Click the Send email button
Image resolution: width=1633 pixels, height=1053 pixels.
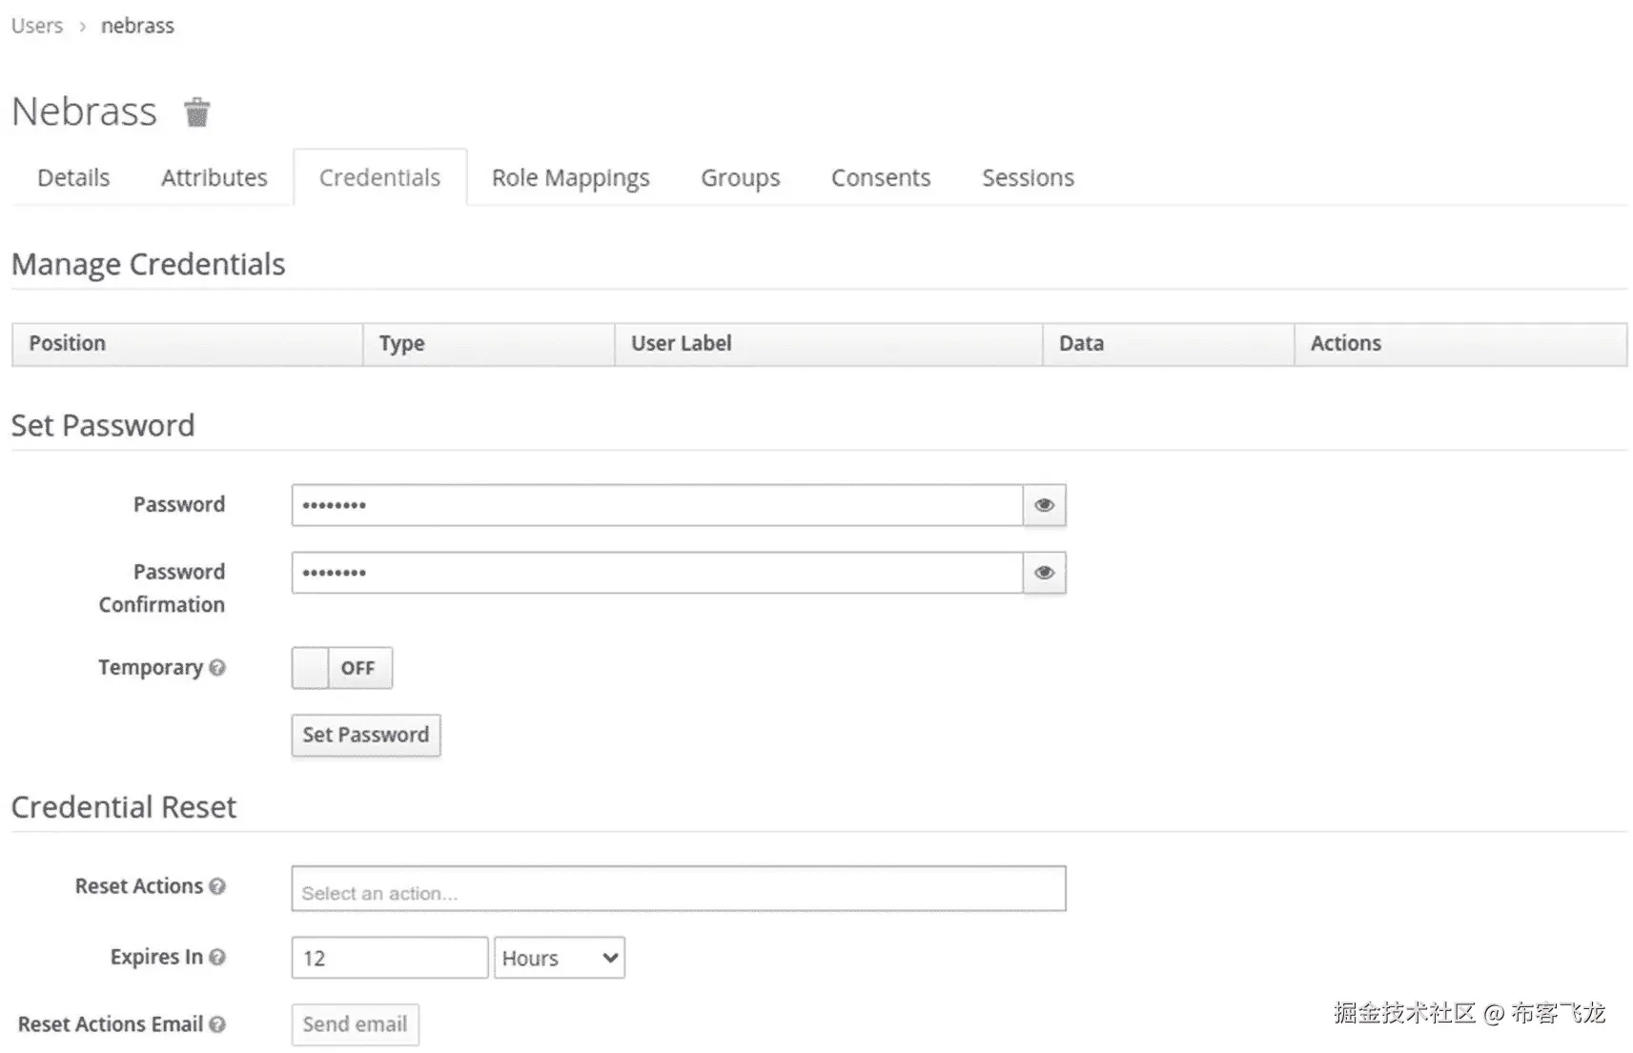tap(355, 1024)
